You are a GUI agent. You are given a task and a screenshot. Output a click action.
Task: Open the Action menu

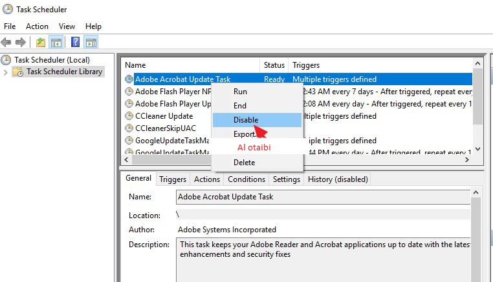(37, 26)
